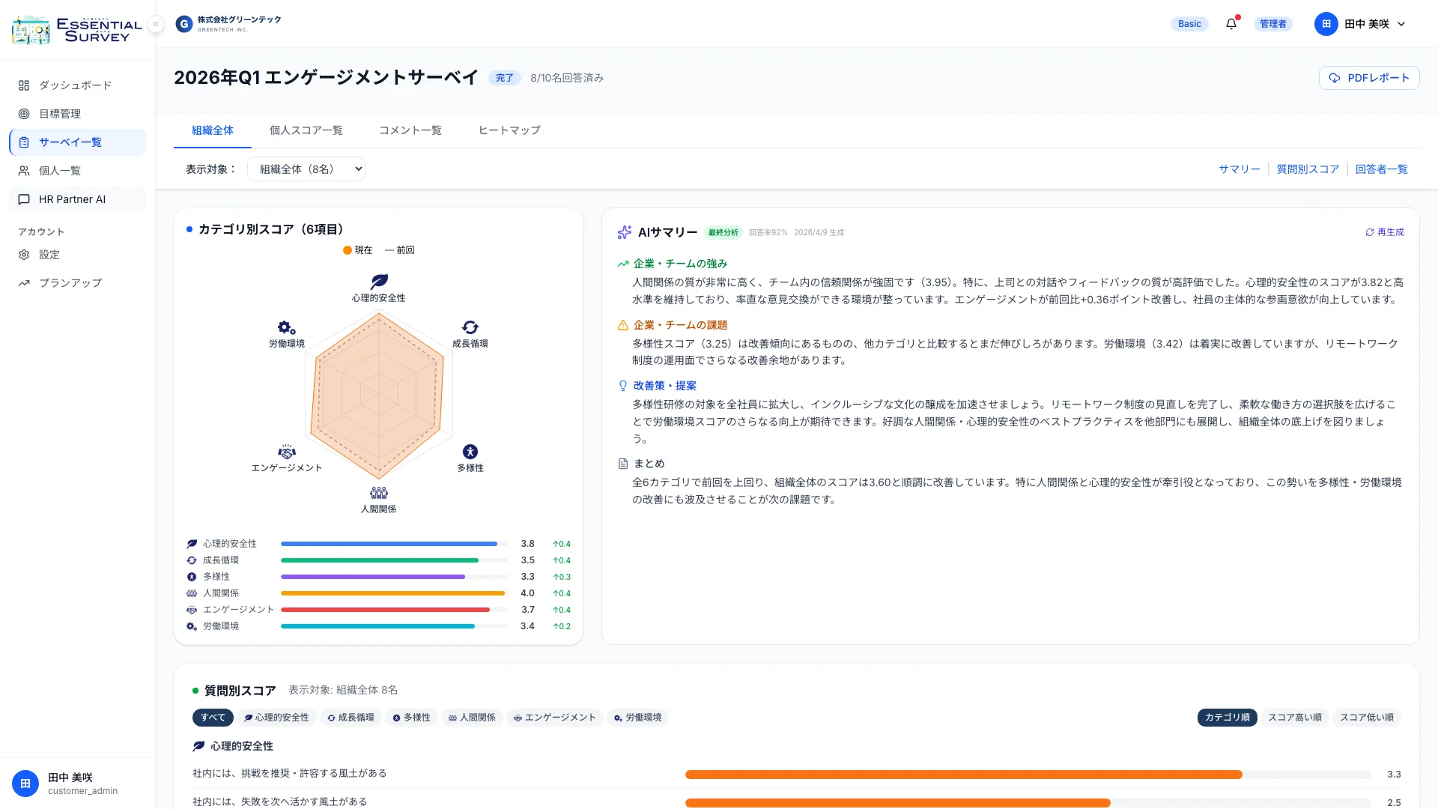Click the Essential Survey logo
Image resolution: width=1438 pixels, height=809 pixels.
coord(77,29)
